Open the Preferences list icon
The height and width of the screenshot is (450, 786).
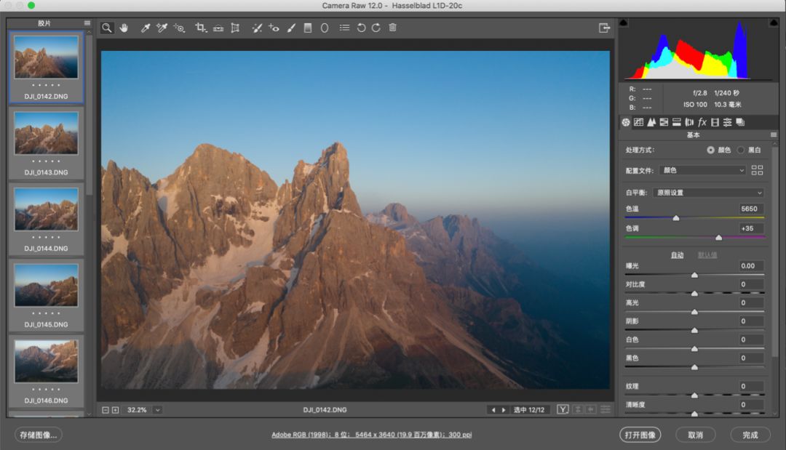tap(344, 28)
